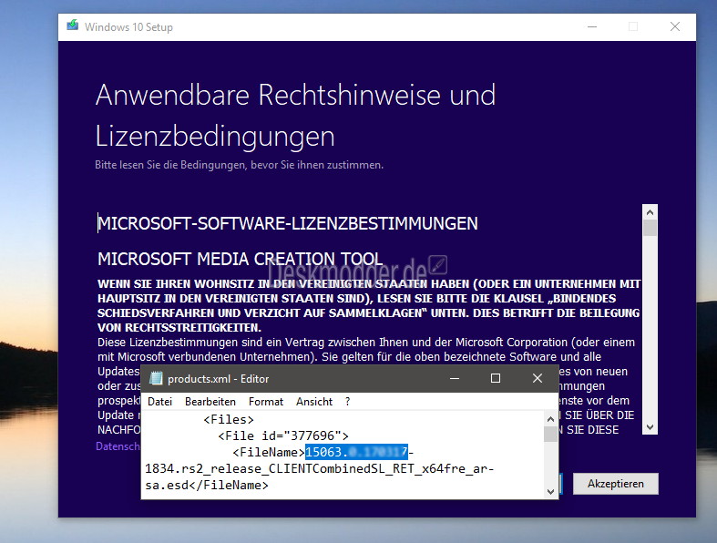The width and height of the screenshot is (717, 543).
Task: Click the MICROSOFT-SOFTWARE-LIZENZBESTIMMUNGEN heading
Action: [288, 223]
